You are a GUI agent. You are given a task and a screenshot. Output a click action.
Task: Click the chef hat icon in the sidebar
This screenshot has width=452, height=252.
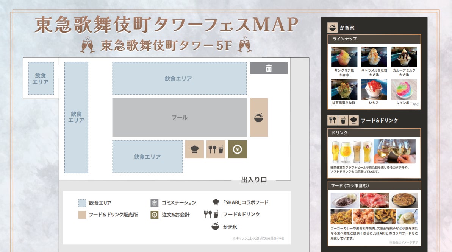353,120
